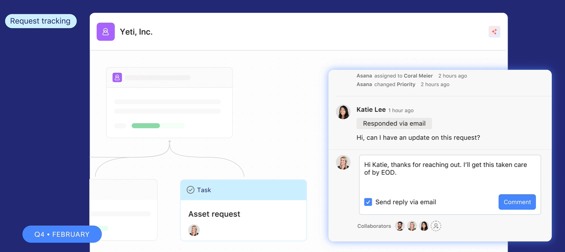Click the bearded man collaborator avatar
This screenshot has height=252, width=565.
(x=400, y=226)
